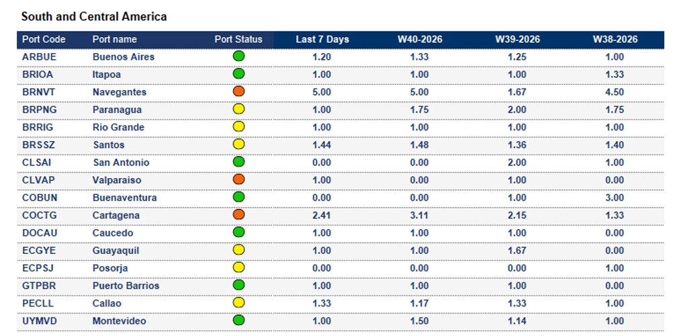Click Santos W40-2026 value 1.48
This screenshot has width=683, height=336.
420,144
